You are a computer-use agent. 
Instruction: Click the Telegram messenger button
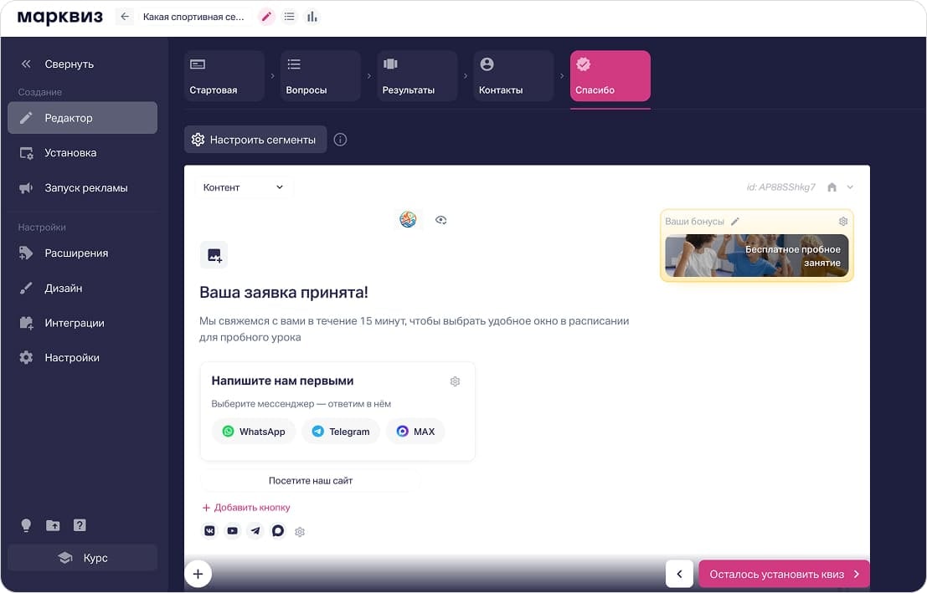pyautogui.click(x=341, y=432)
